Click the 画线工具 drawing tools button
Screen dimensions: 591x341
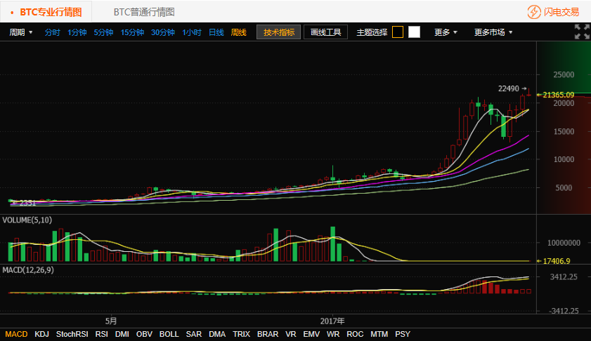pos(325,32)
